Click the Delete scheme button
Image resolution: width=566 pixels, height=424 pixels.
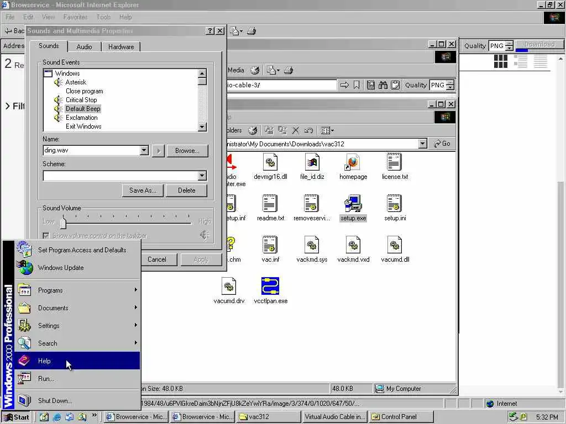[x=187, y=190]
